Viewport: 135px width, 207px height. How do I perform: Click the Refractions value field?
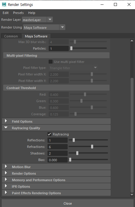click(58, 147)
